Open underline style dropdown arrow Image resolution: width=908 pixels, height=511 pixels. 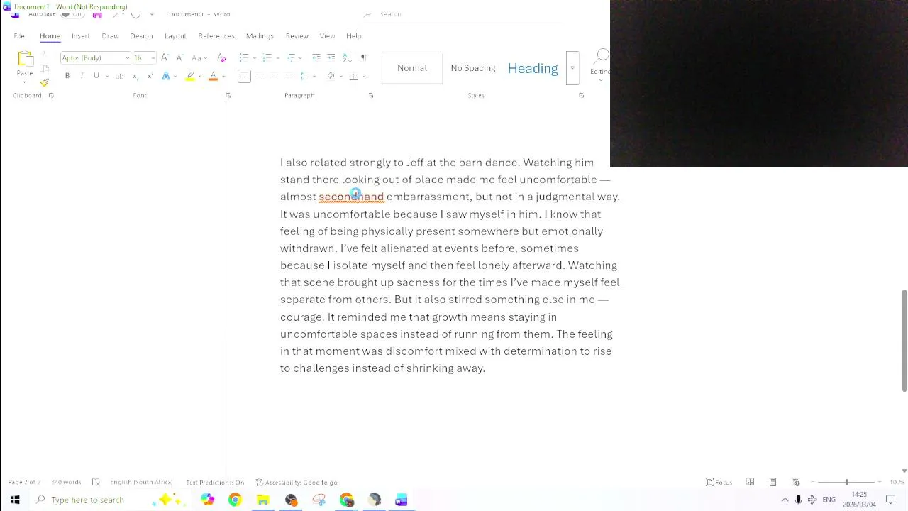106,77
